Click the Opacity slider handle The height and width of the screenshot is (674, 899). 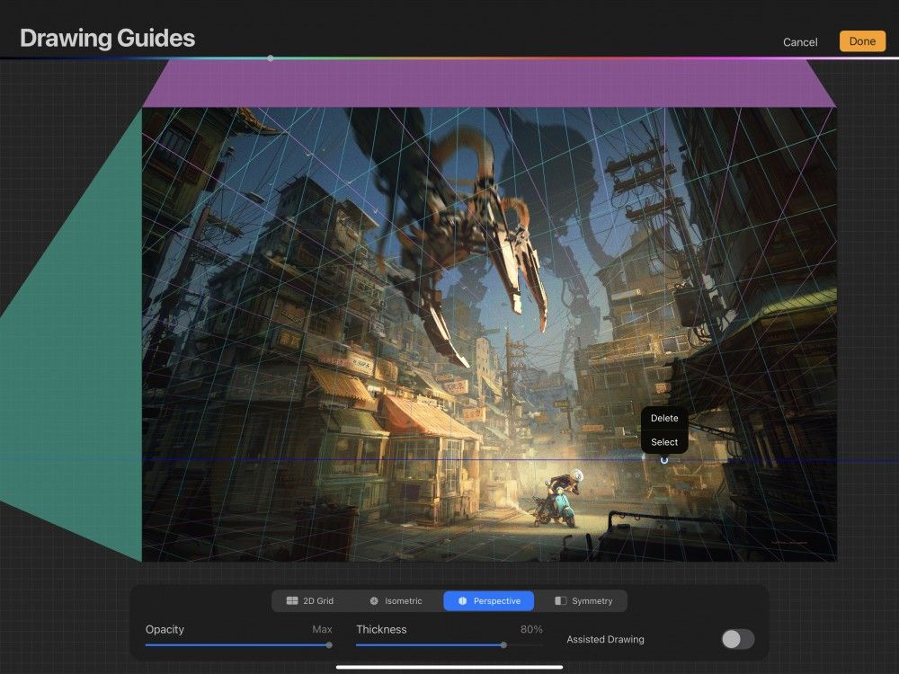pyautogui.click(x=328, y=644)
